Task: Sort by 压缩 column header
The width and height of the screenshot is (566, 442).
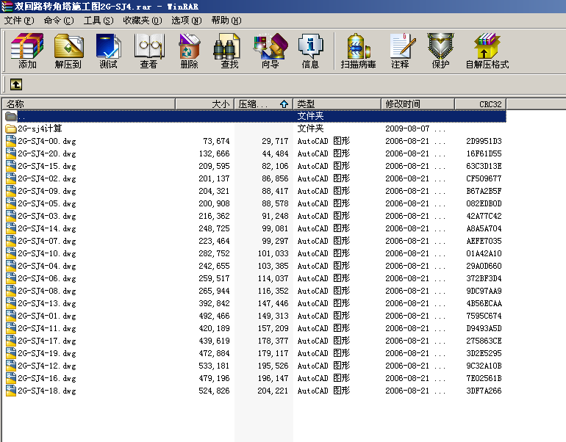Action: tap(263, 104)
